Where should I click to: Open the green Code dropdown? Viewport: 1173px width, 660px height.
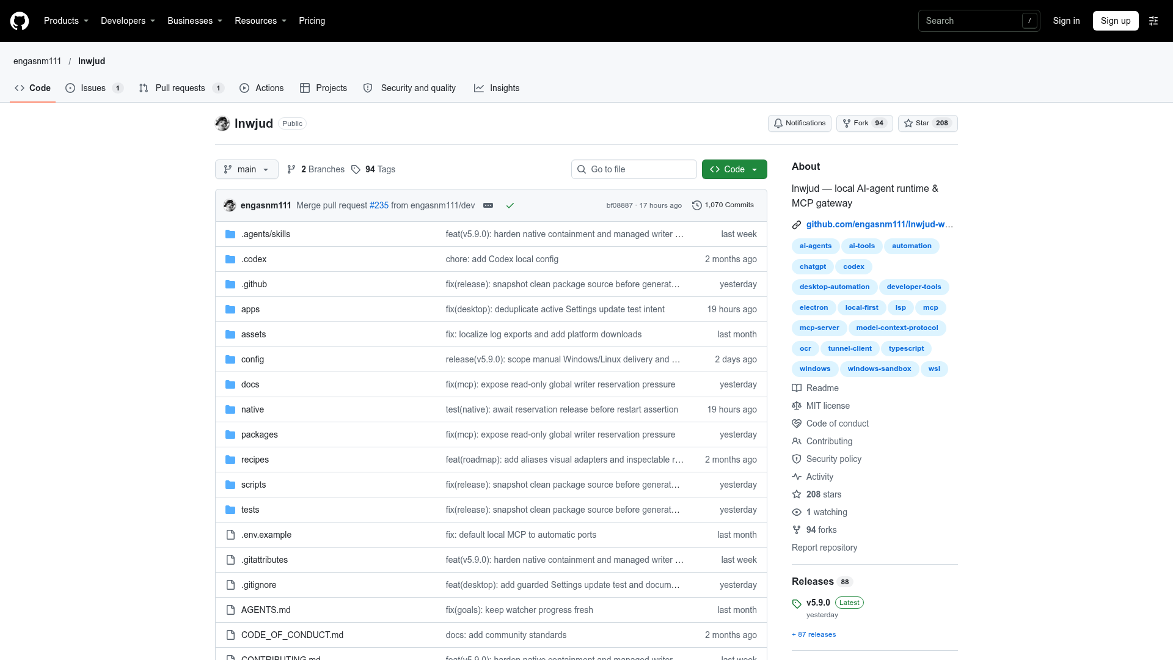coord(734,169)
